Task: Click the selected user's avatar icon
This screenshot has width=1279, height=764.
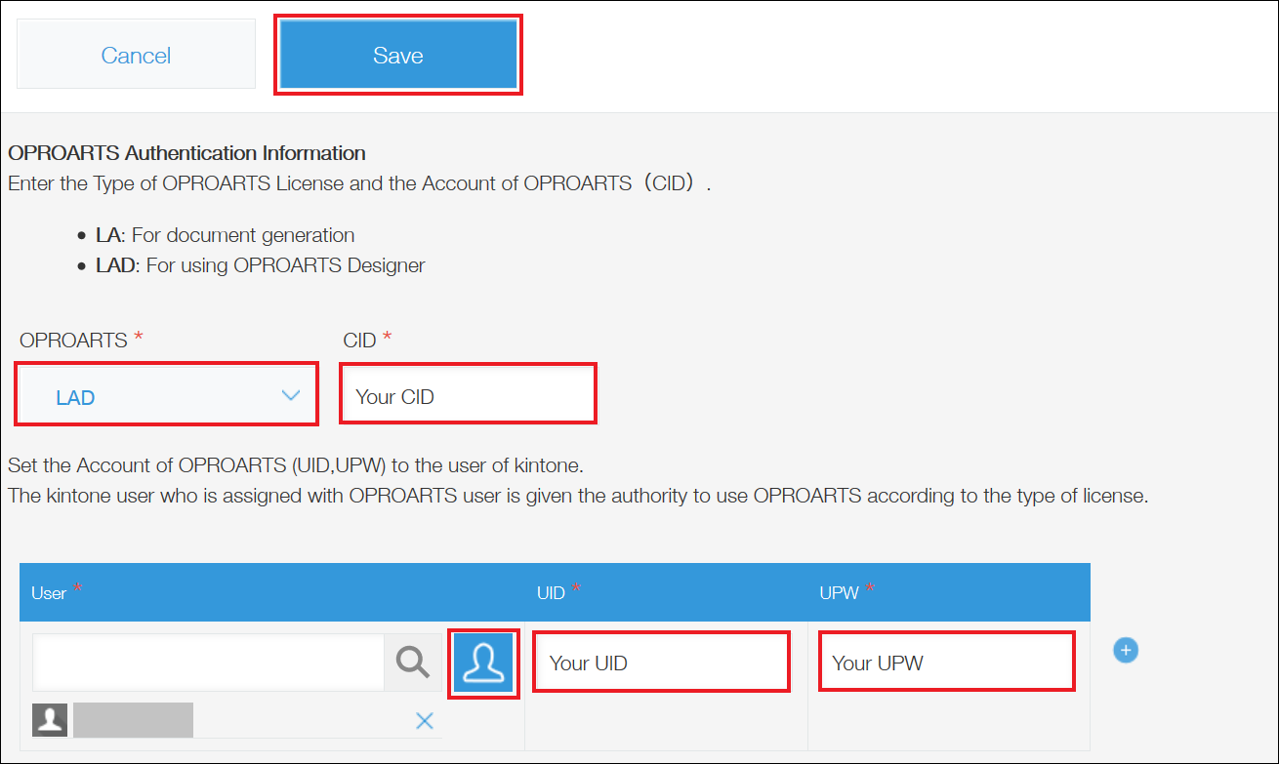Action: pyautogui.click(x=50, y=719)
